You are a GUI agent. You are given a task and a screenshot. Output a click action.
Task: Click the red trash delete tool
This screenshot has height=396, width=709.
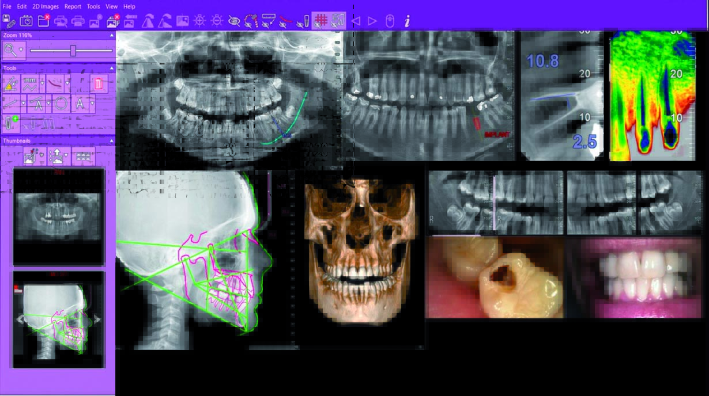[x=98, y=84]
